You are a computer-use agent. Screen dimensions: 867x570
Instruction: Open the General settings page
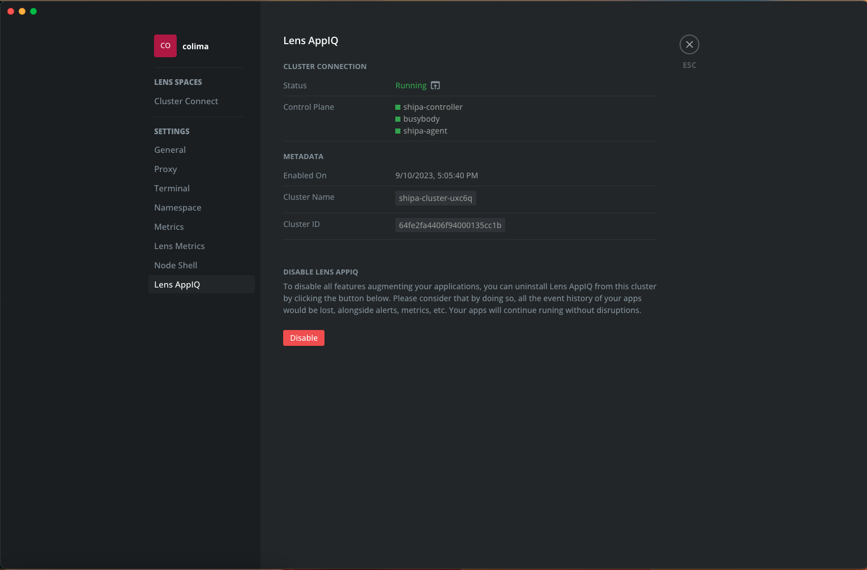170,150
